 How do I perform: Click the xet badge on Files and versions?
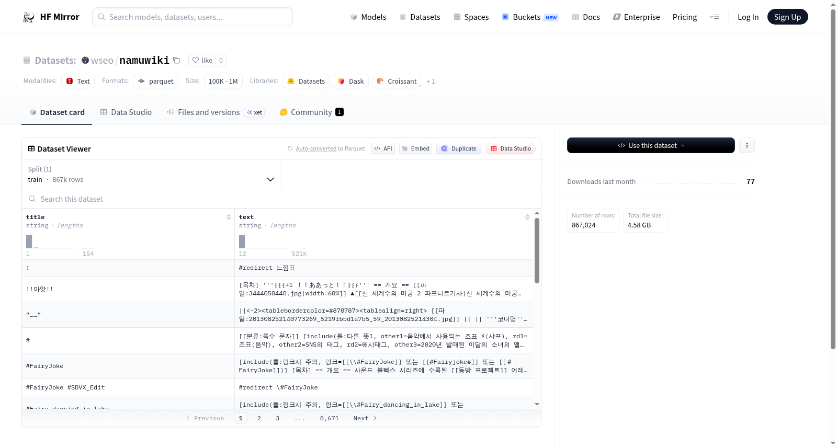tap(255, 112)
